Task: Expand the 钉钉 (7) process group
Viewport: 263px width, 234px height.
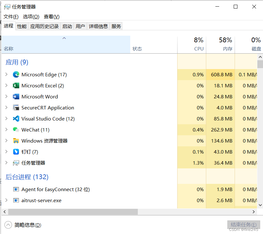Action: click(6, 152)
